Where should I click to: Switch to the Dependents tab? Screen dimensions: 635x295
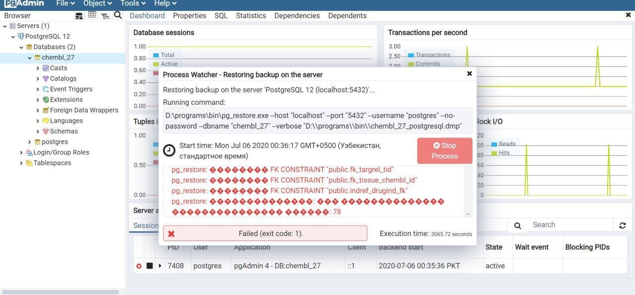point(347,15)
